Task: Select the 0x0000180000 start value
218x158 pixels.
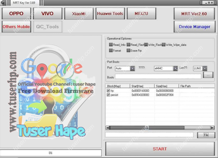Action: (140, 91)
